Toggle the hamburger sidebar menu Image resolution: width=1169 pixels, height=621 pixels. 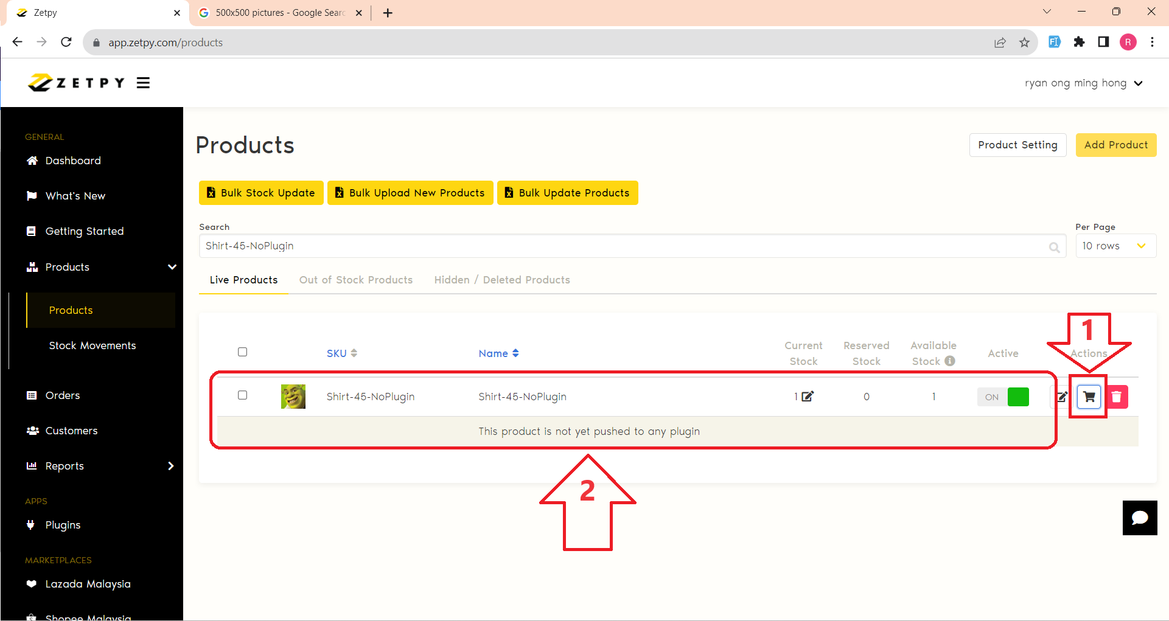(143, 83)
